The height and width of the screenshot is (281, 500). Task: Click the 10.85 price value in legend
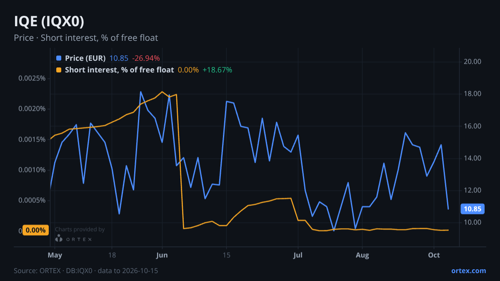click(119, 58)
